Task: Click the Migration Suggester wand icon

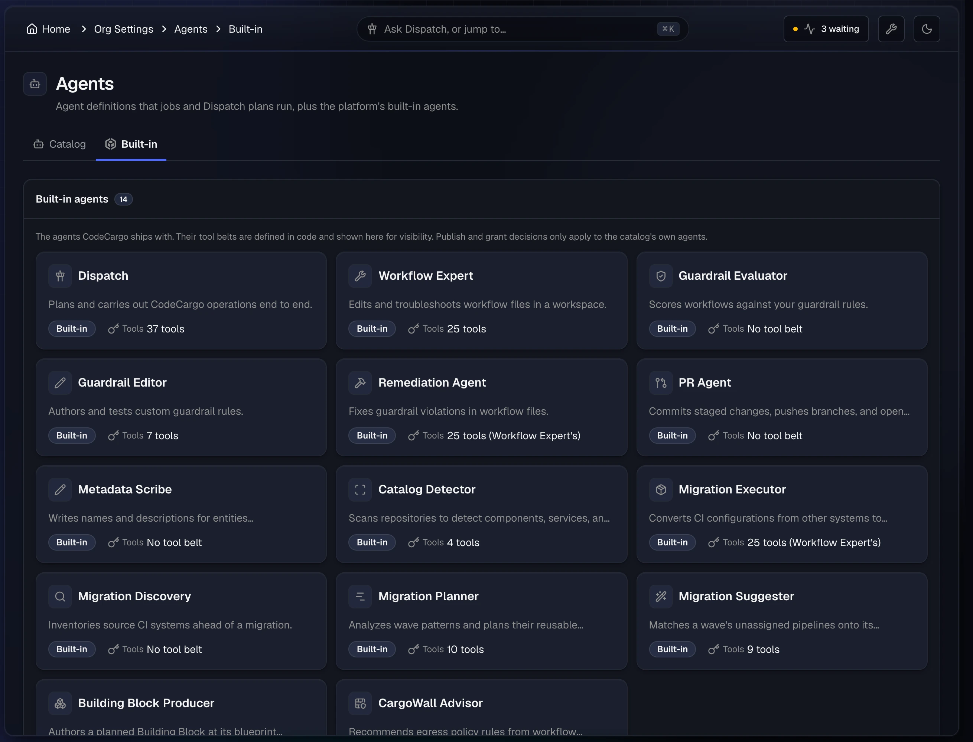Action: tap(660, 597)
